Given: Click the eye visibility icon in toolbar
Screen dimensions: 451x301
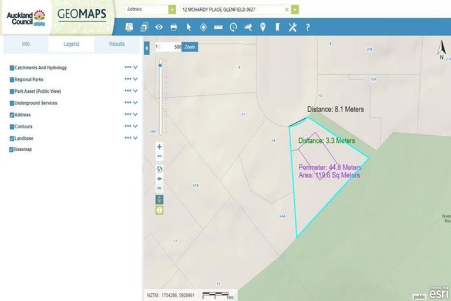Looking at the screenshot, I should [159, 27].
